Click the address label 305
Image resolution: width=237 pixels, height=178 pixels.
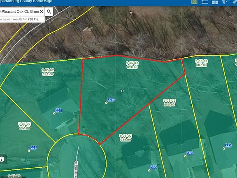click(x=154, y=167)
